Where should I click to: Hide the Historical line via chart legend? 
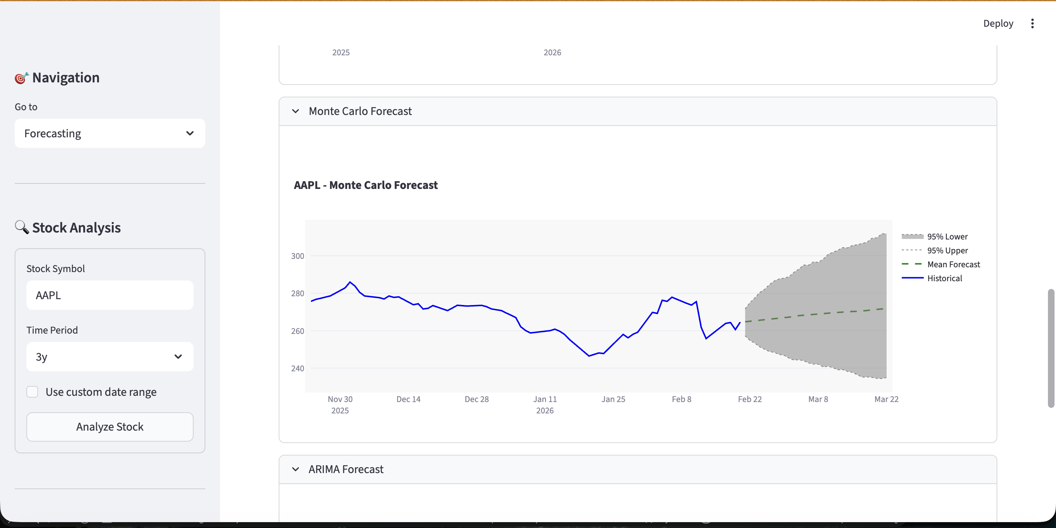[x=944, y=278]
